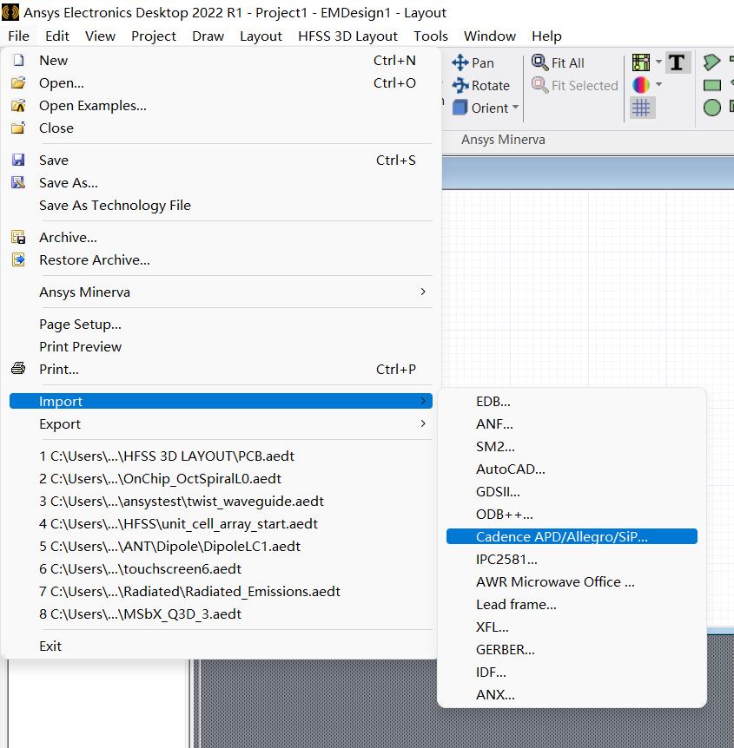Choose the Cadence APD/Allegro/SiP import option
The image size is (734, 748).
click(559, 536)
